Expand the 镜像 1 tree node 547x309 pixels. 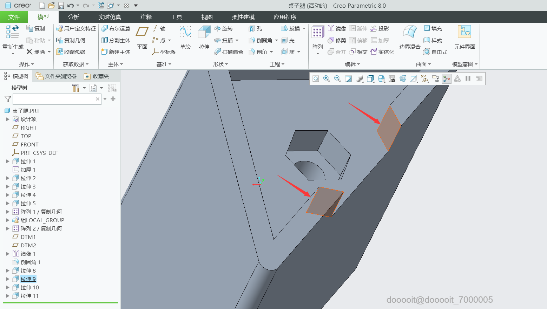coord(8,254)
